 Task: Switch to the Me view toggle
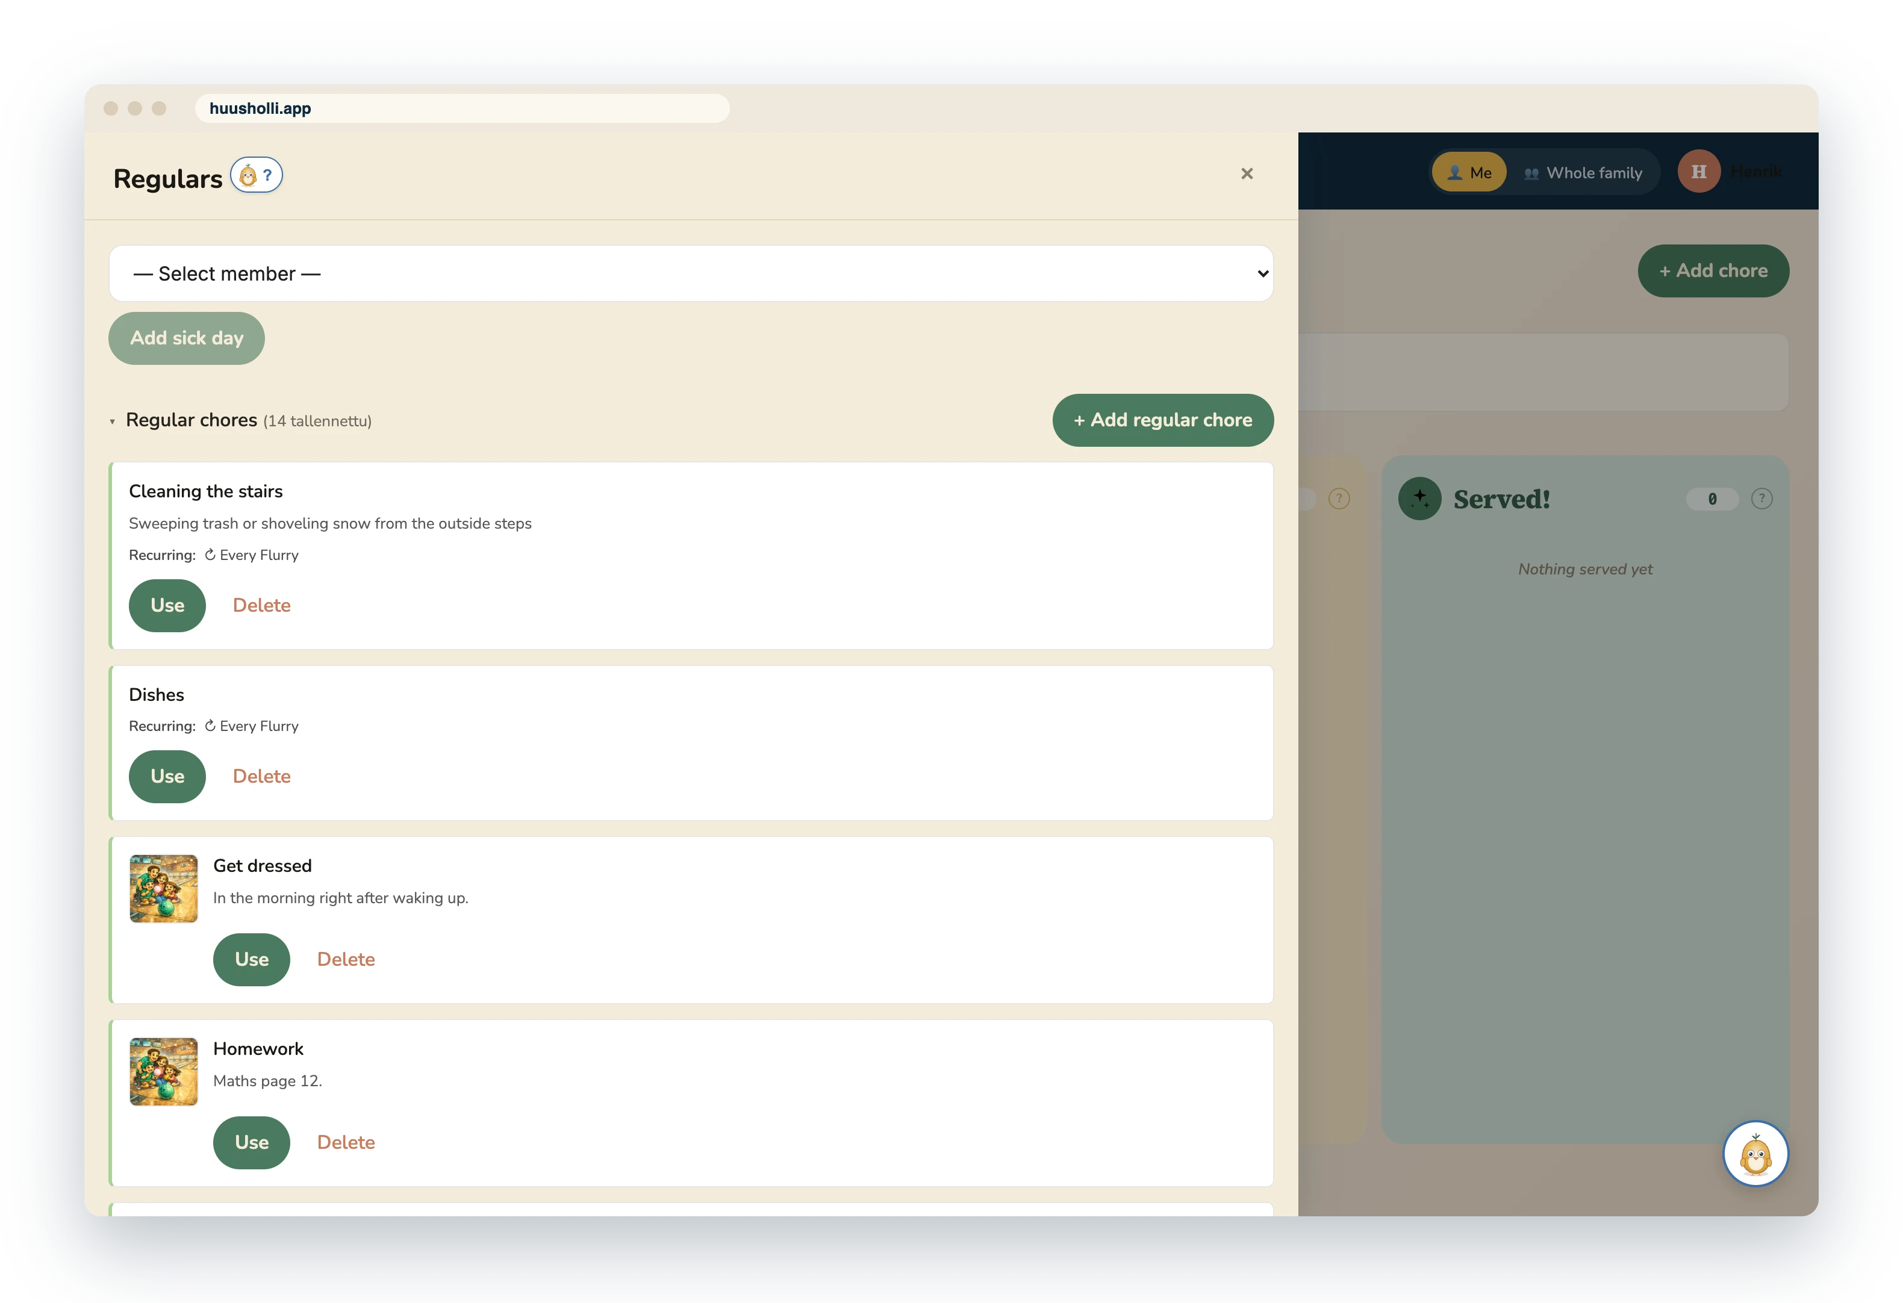(x=1469, y=173)
